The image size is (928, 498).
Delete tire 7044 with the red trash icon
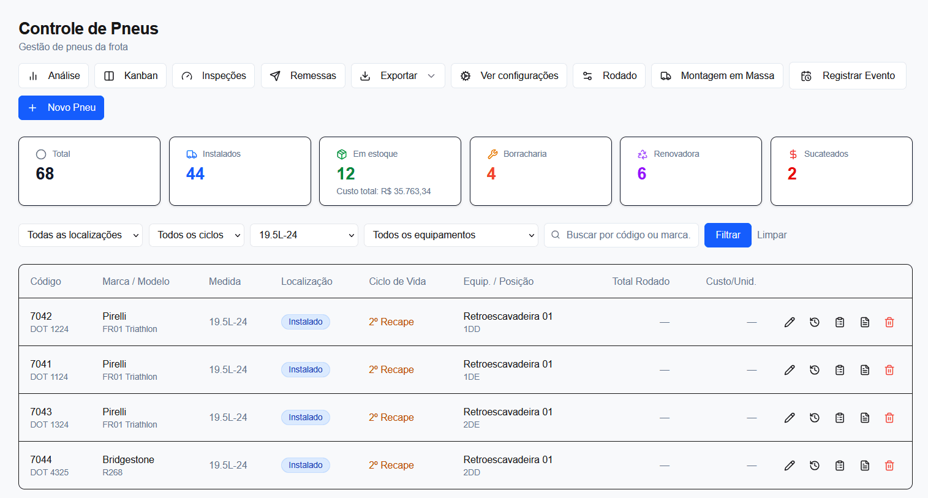coord(889,466)
